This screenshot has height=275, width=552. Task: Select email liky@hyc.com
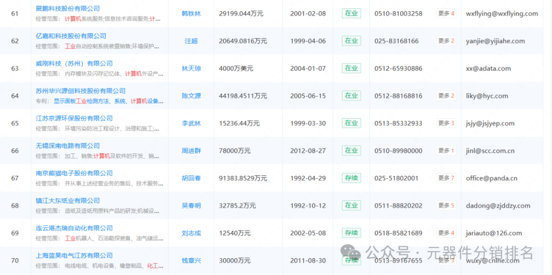tap(487, 96)
